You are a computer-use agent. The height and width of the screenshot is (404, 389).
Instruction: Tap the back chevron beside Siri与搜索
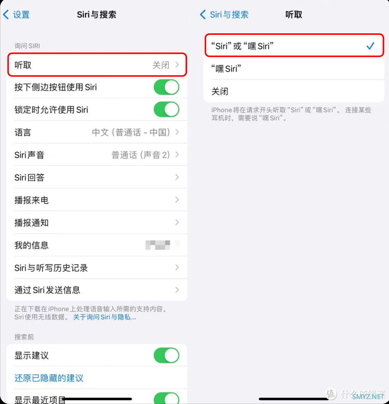coord(203,14)
